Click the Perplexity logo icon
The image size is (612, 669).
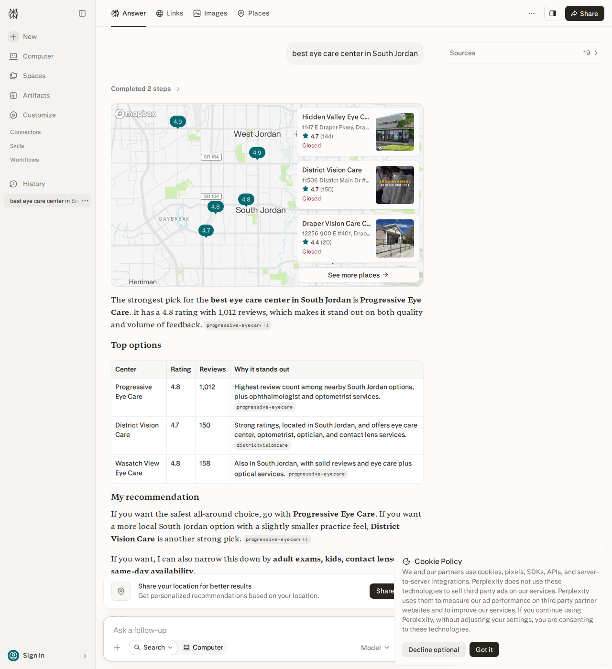[13, 13]
